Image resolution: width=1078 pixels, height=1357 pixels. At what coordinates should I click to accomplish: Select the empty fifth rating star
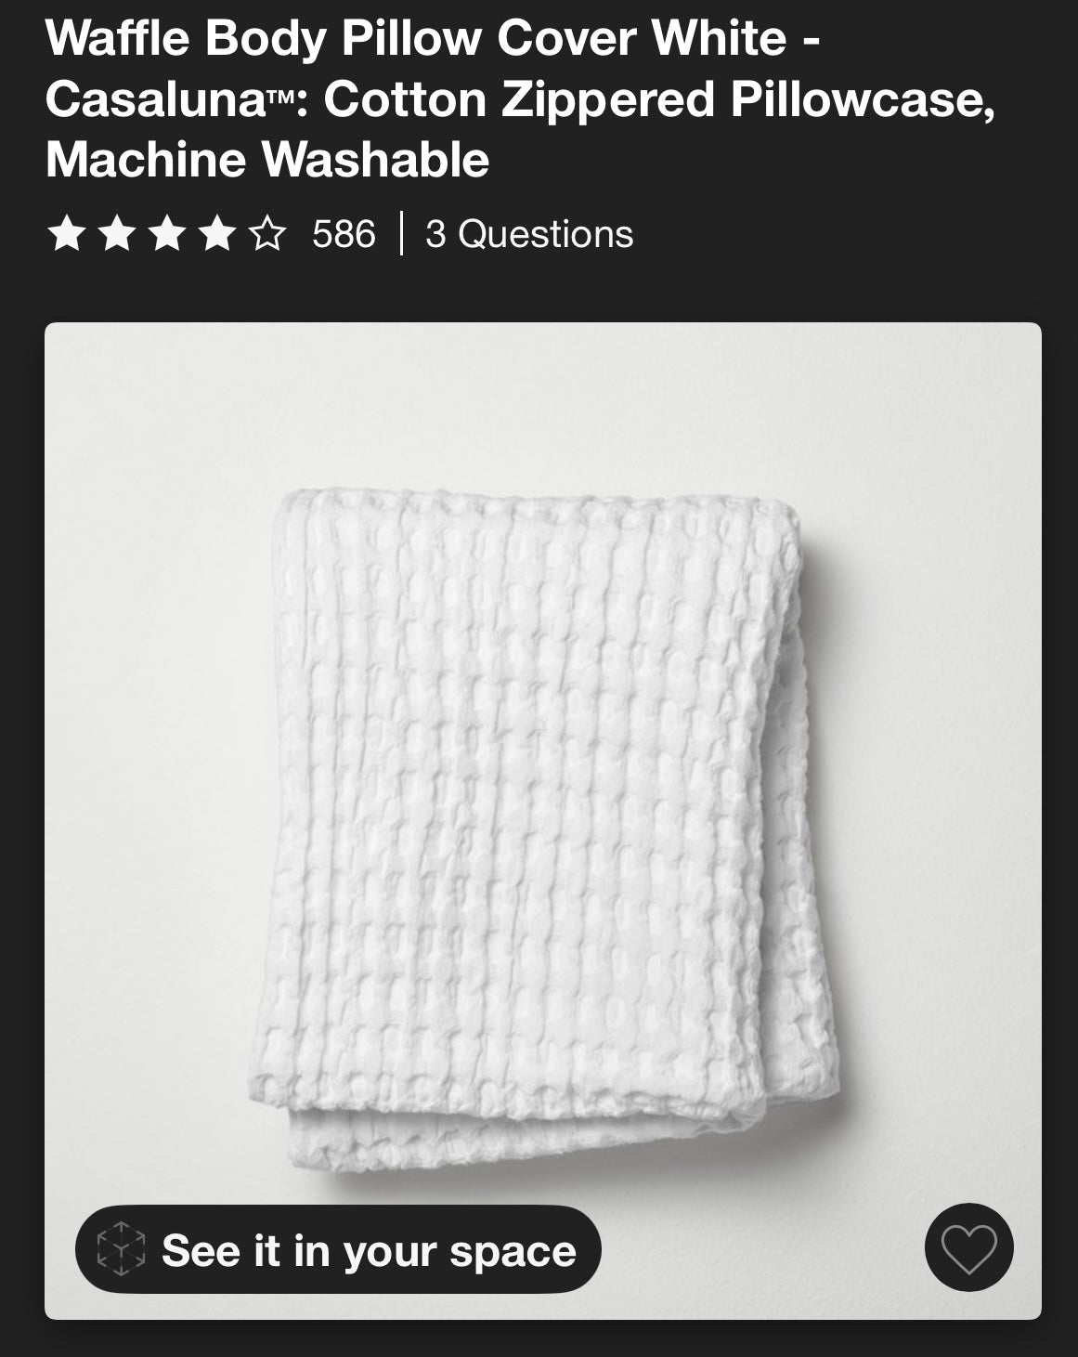(x=266, y=233)
